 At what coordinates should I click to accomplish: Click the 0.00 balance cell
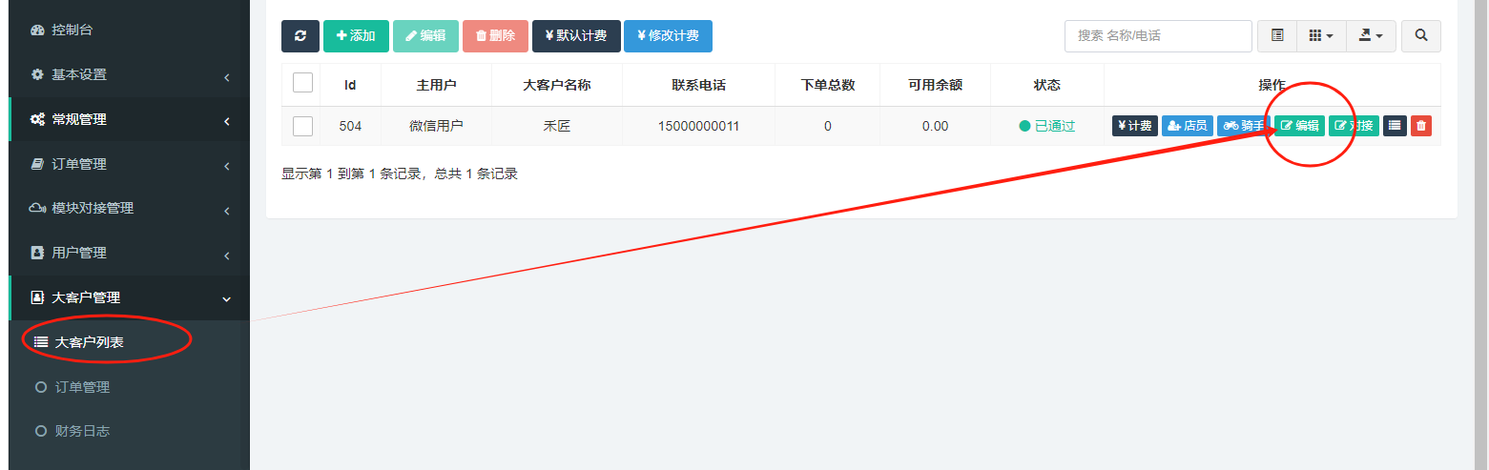[x=935, y=126]
